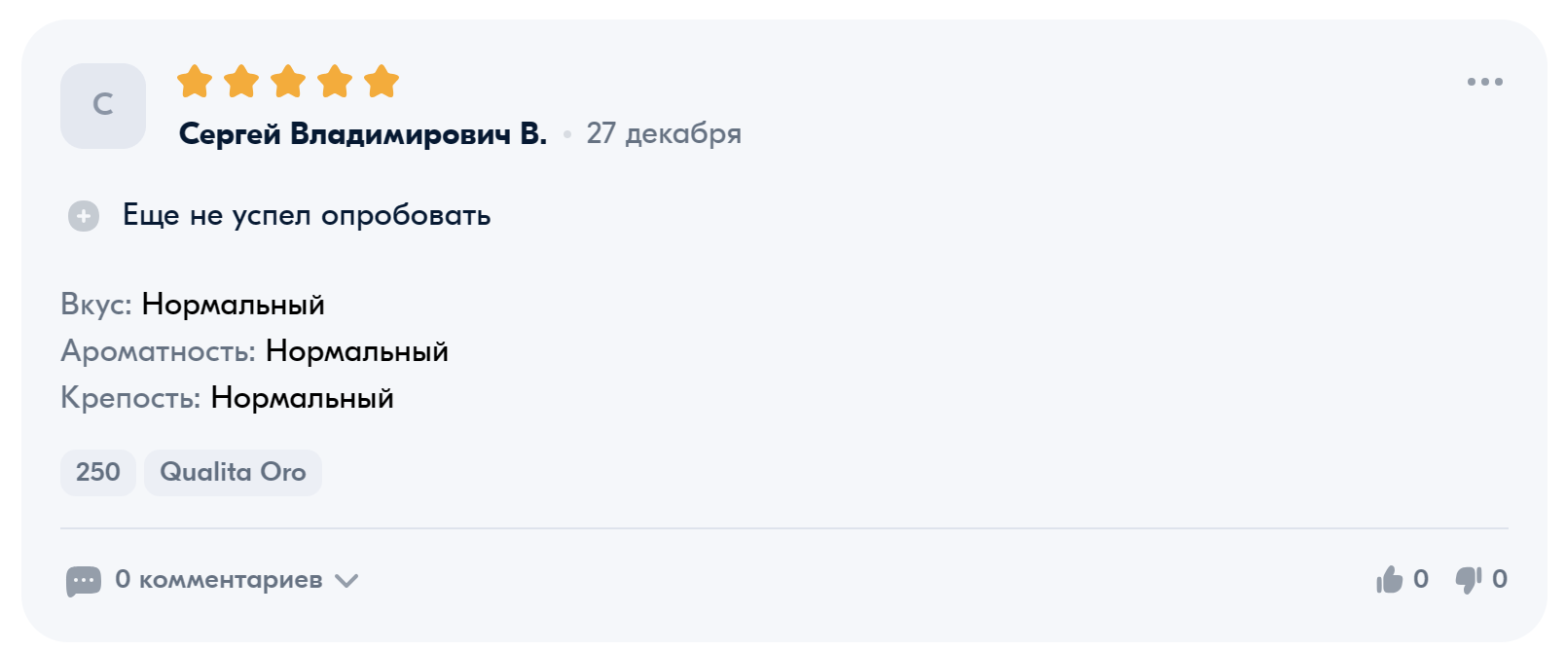Image resolution: width=1566 pixels, height=651 pixels.
Task: Click the review text "Еще не успел опробовать"
Action: tap(307, 215)
